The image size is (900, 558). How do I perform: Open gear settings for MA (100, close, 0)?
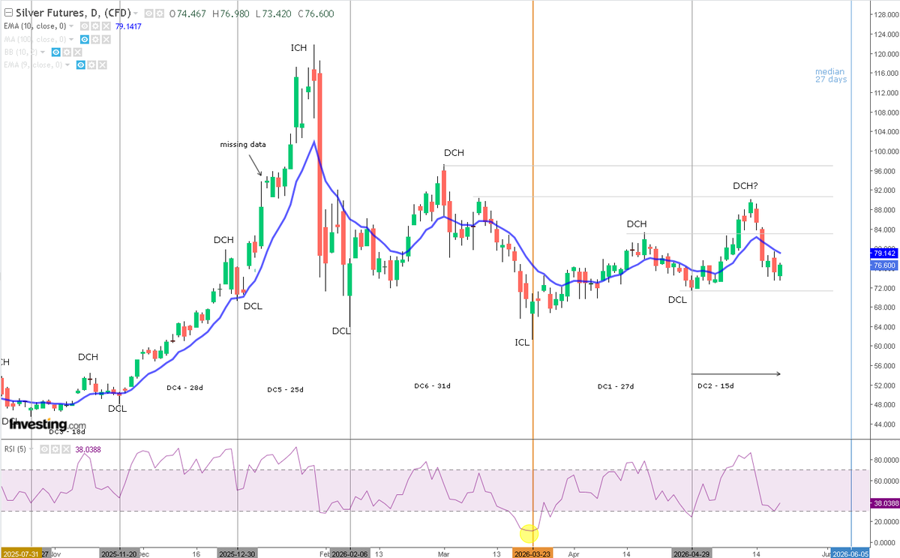pyautogui.click(x=95, y=39)
